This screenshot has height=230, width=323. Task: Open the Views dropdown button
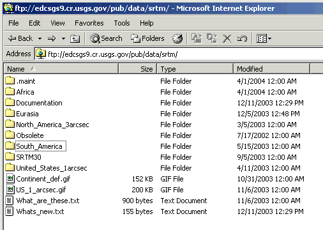tap(264, 38)
